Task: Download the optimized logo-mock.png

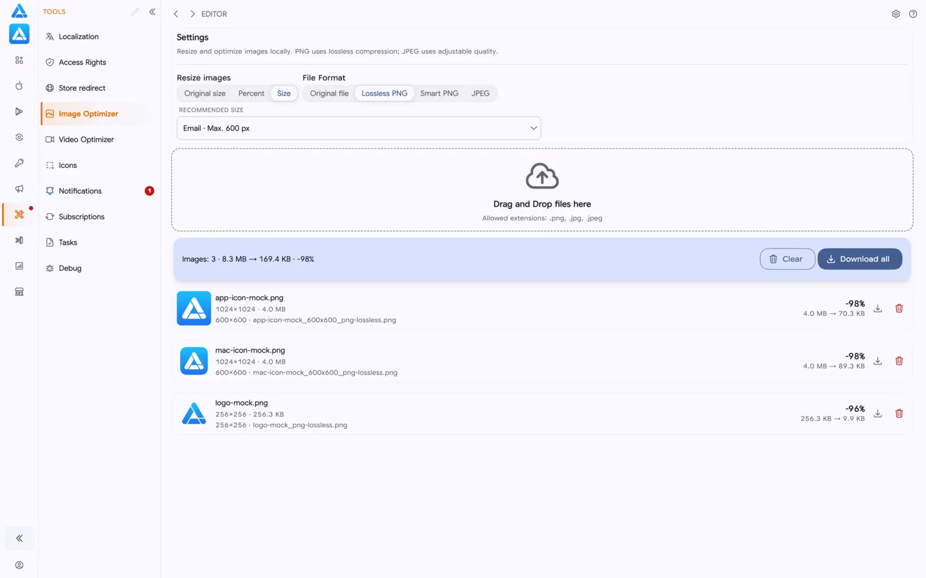Action: (x=878, y=414)
